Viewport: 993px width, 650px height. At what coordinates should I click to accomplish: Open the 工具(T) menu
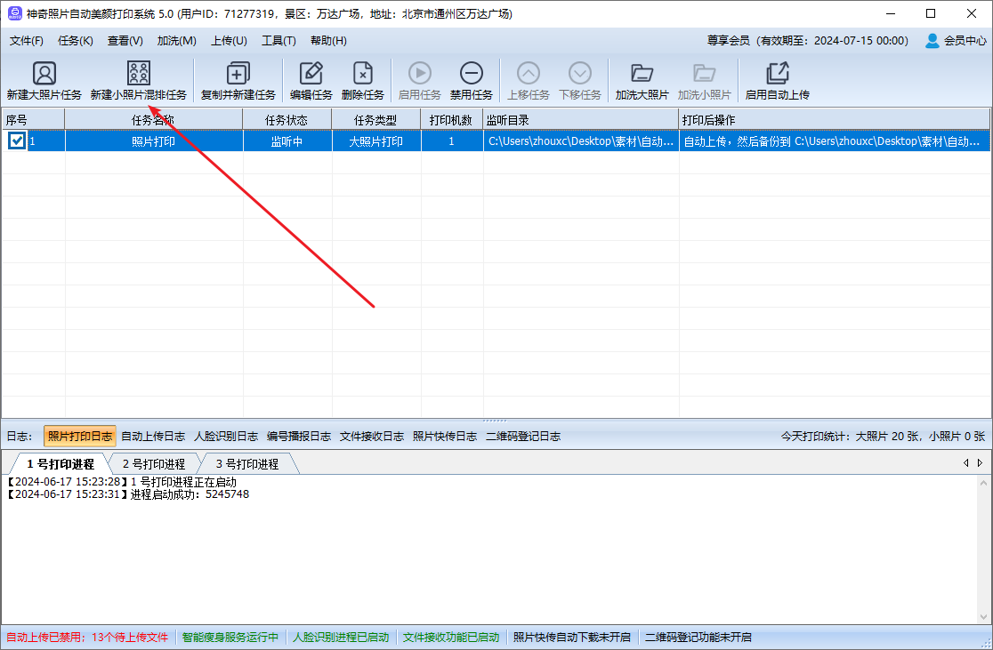[279, 40]
